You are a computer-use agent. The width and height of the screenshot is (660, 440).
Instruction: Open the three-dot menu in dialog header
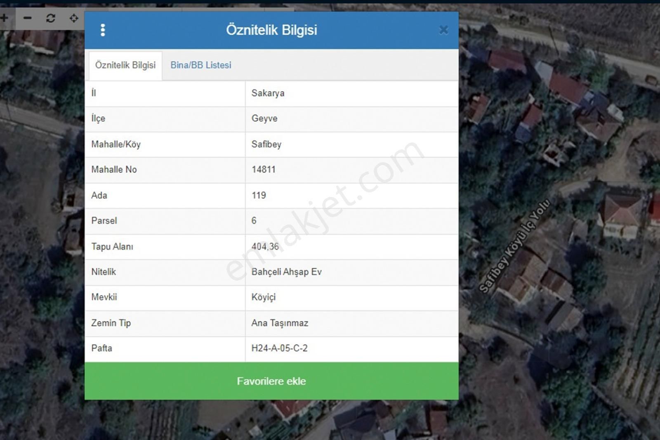point(103,30)
